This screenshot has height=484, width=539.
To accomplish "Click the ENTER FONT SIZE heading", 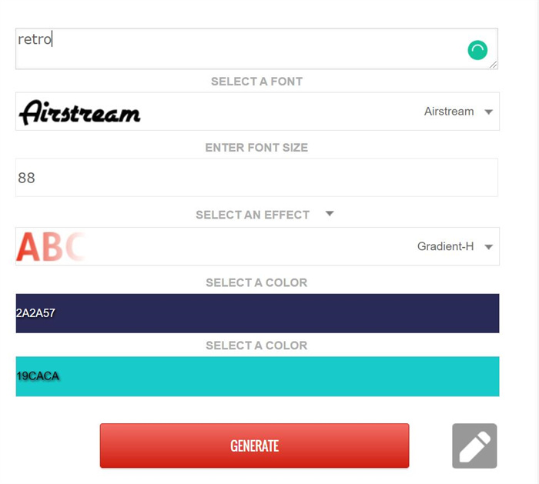I will click(256, 148).
